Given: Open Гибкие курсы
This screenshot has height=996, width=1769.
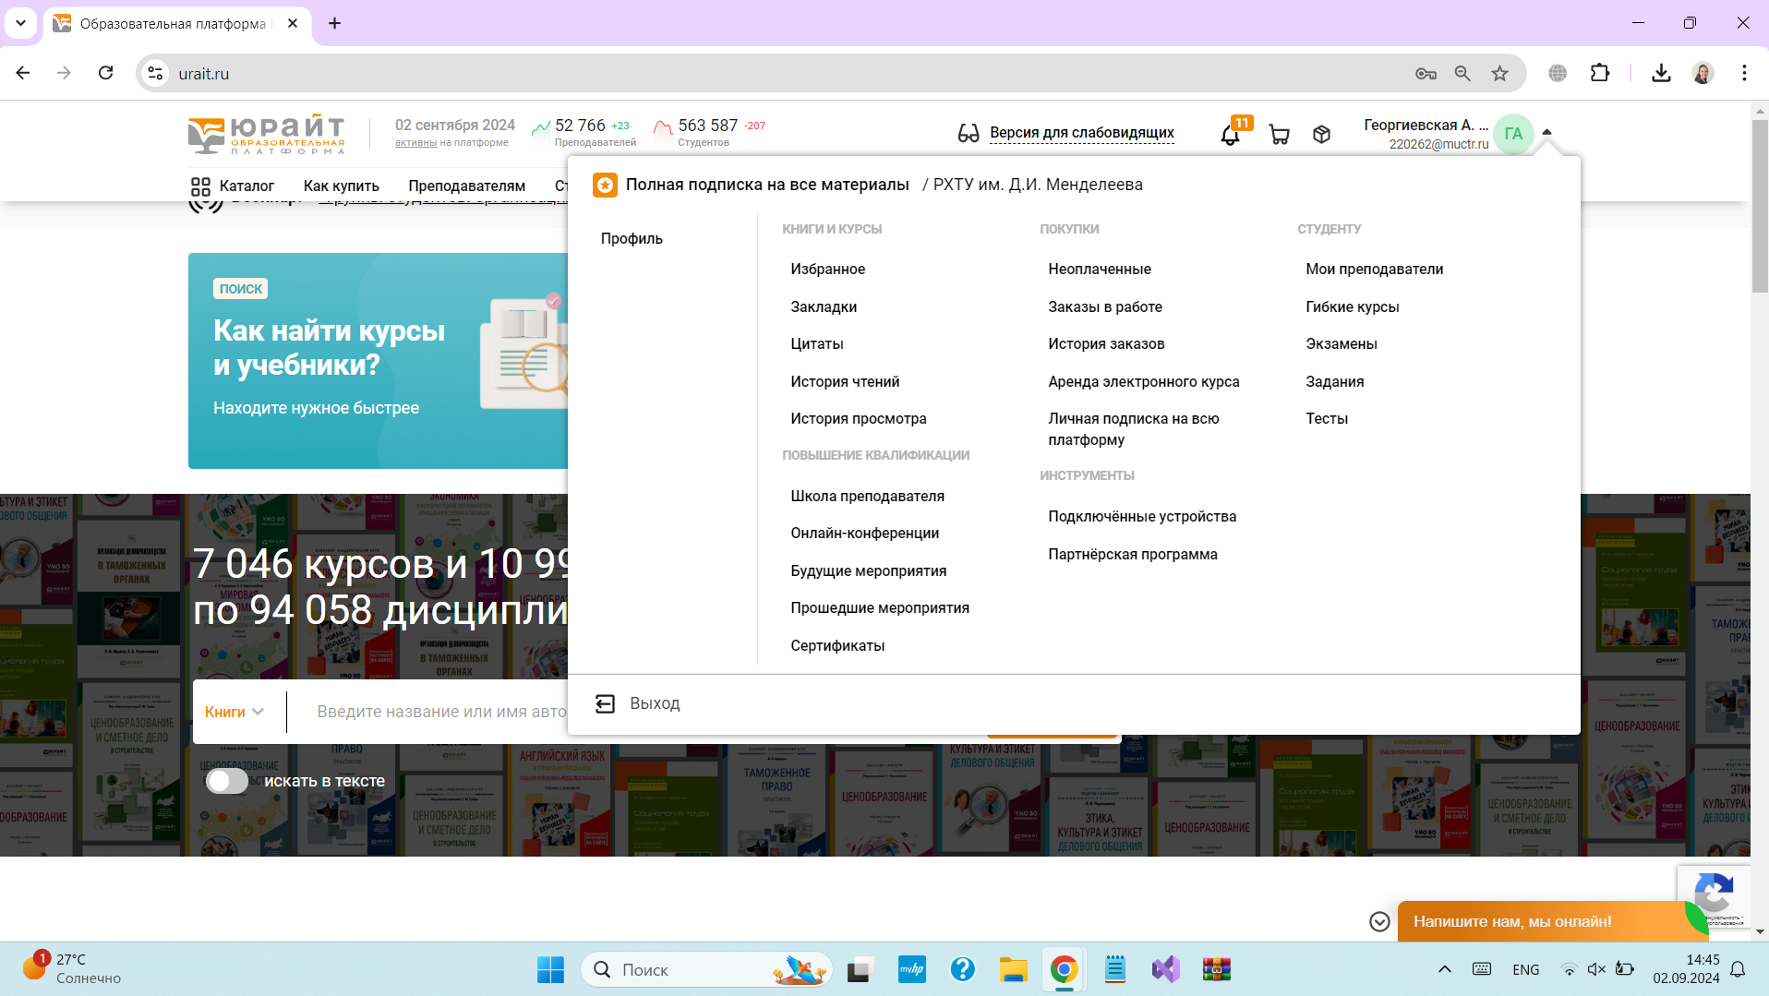Looking at the screenshot, I should pos(1352,306).
